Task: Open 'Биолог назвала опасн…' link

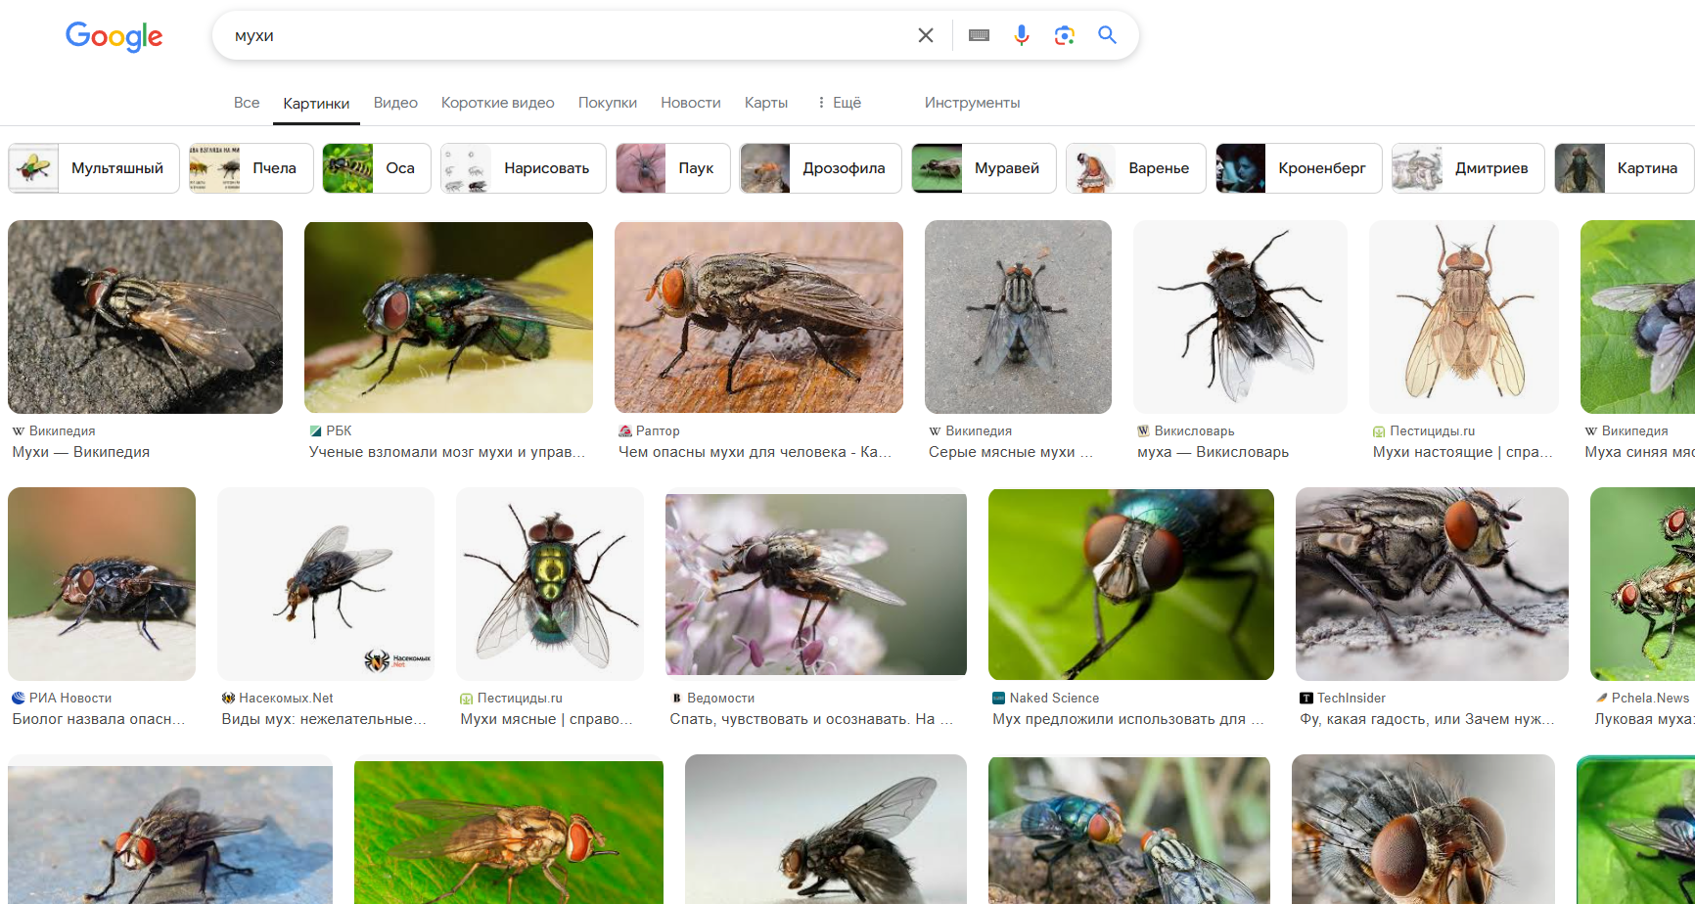Action: [x=99, y=719]
